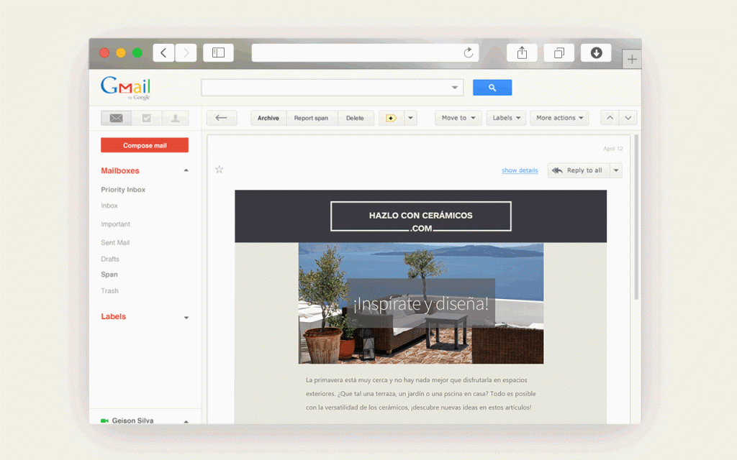Click the Labels heading in the sidebar
The image size is (737, 460).
(113, 316)
